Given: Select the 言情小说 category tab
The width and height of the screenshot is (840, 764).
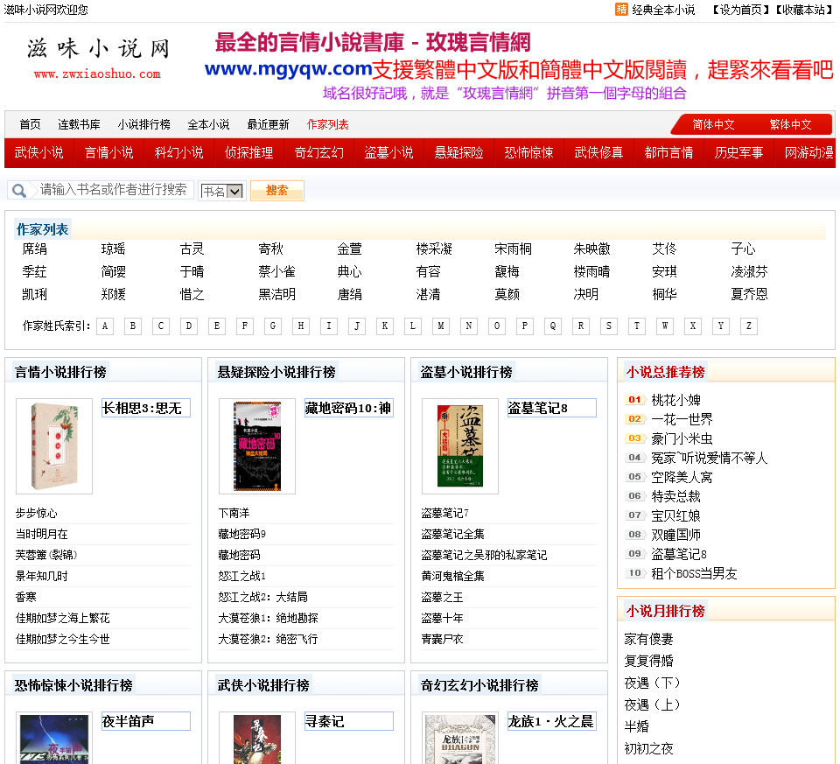Looking at the screenshot, I should [108, 152].
